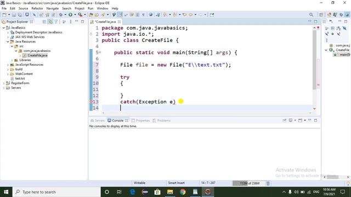The width and height of the screenshot is (351, 197).
Task: Collapse the src folder node
Action: 12,46
